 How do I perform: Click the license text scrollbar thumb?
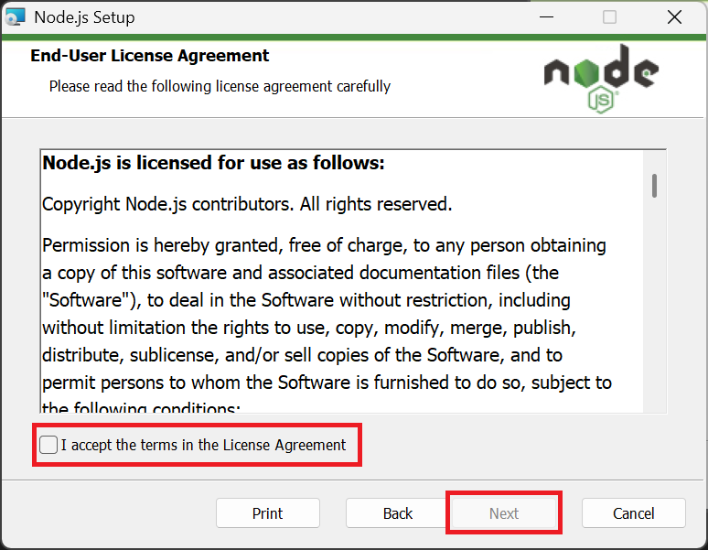pyautogui.click(x=655, y=185)
